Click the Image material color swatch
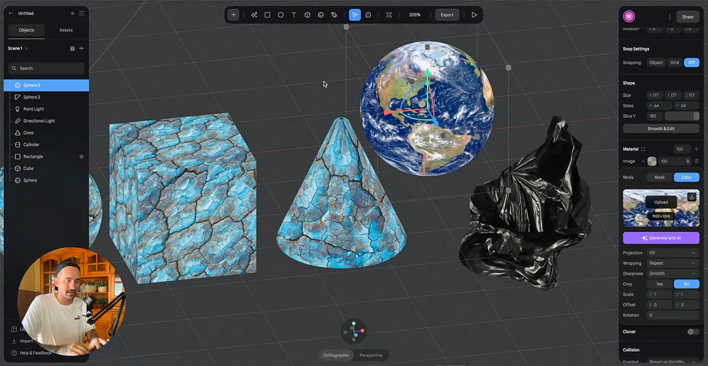Viewport: 708px width, 366px height. coord(652,161)
